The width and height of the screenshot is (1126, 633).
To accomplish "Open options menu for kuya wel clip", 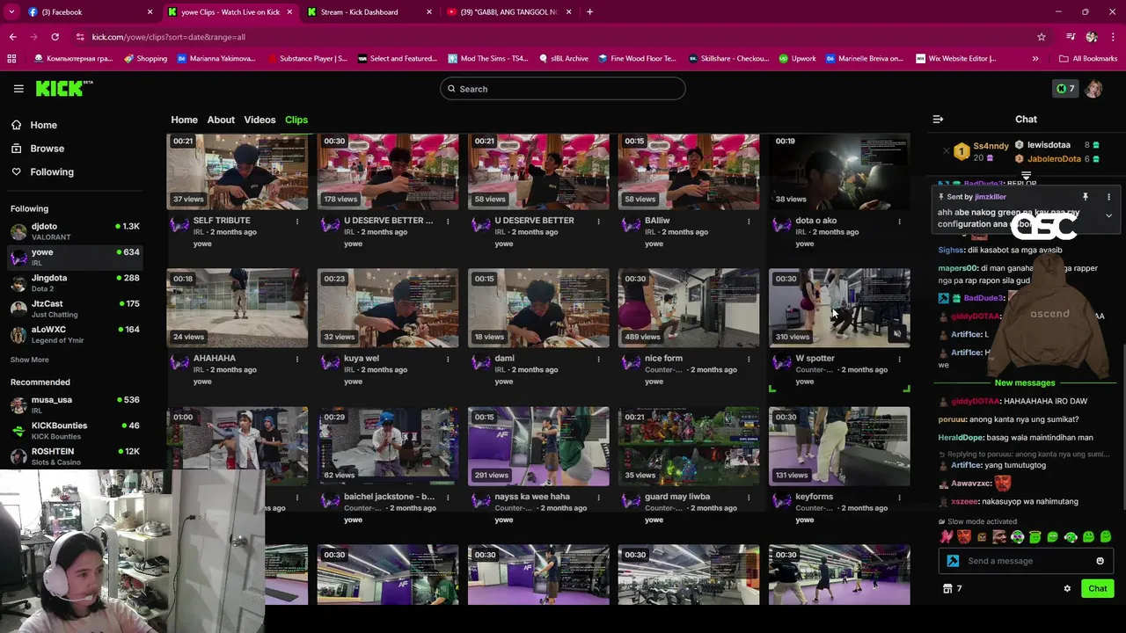I will click(448, 359).
